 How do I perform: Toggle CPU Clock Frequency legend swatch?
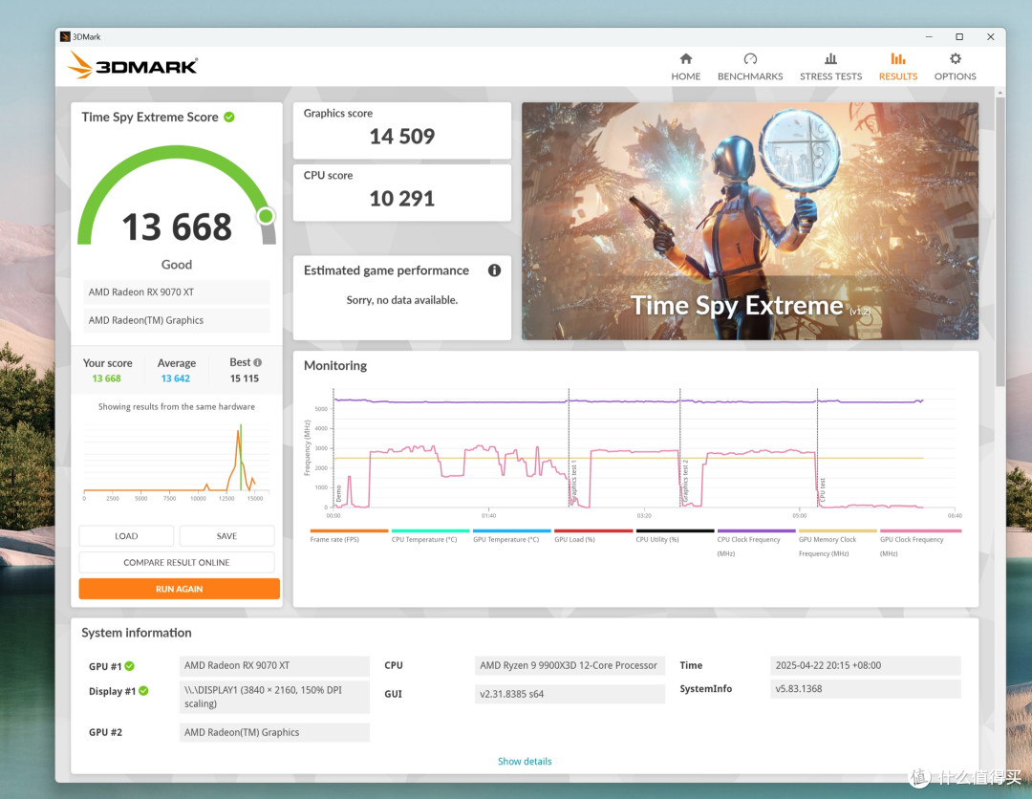click(756, 530)
